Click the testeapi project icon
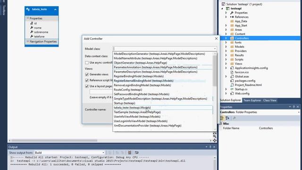This screenshot has width=302, height=170. click(x=227, y=8)
